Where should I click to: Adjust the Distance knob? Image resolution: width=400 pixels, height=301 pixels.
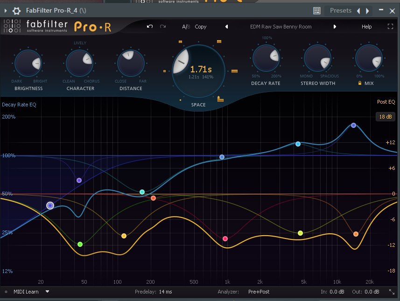[131, 63]
